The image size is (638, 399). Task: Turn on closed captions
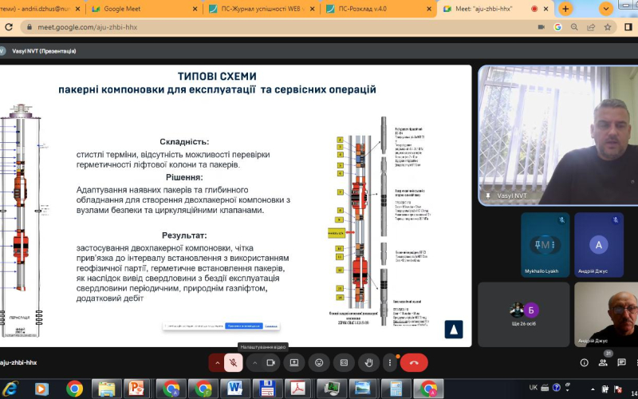344,362
